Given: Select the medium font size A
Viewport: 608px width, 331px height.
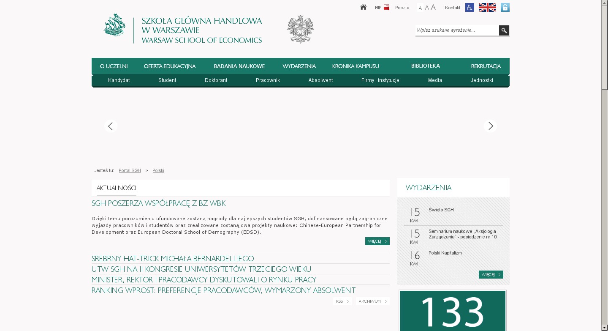Looking at the screenshot, I should [x=426, y=8].
